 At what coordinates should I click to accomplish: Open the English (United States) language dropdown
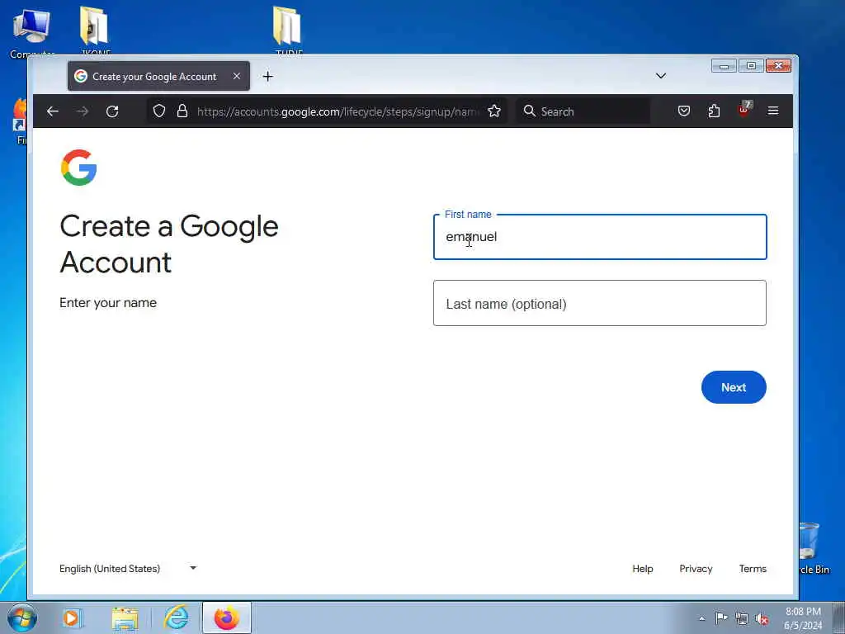[x=128, y=568]
